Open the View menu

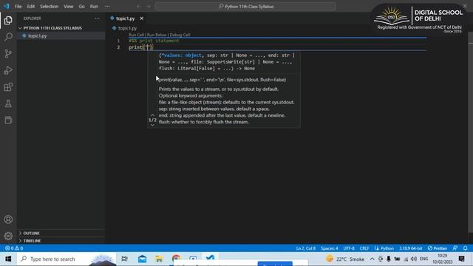coord(69,7)
